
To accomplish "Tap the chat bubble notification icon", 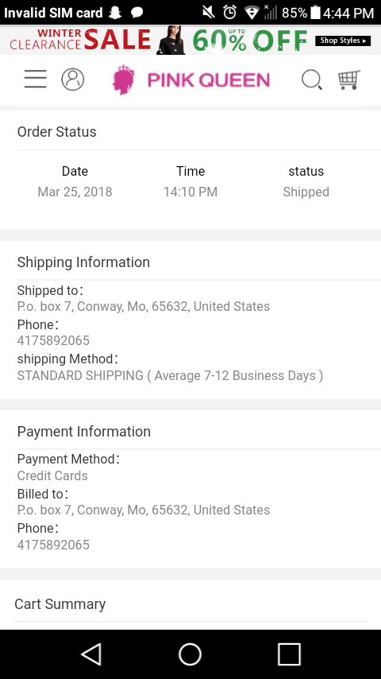I will tap(137, 13).
